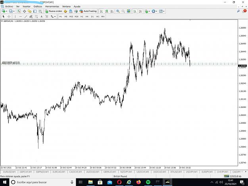Switch to the XTIUSD,M1 chart tab
Image resolution: width=248 pixels, height=186 pixels.
tap(176, 172)
